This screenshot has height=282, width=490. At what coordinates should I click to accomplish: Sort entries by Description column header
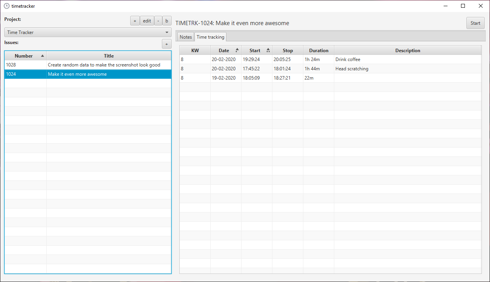point(408,50)
